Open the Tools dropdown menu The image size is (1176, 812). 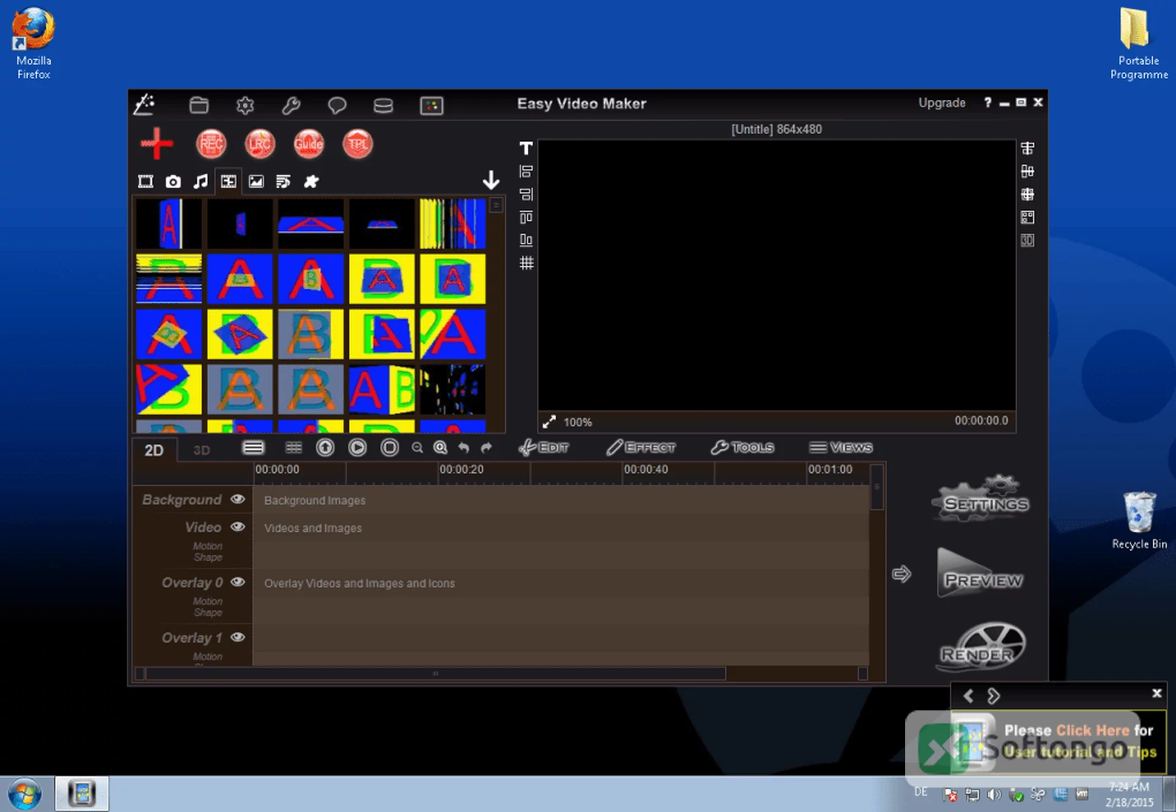point(742,447)
